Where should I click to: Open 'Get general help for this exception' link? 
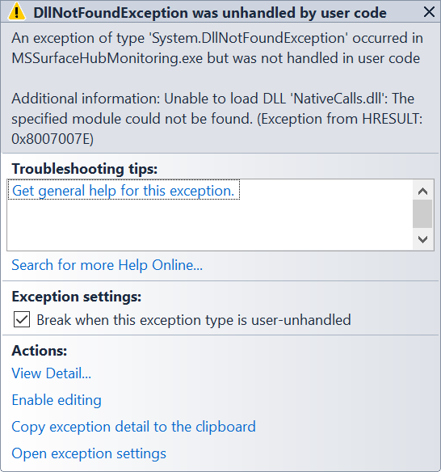pos(124,190)
